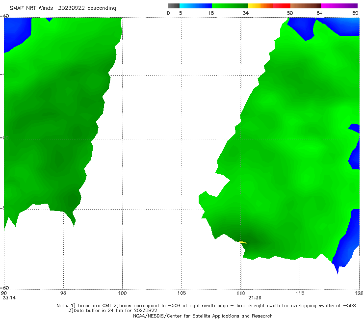This screenshot has height=319, width=363.
Task: Pick the red section of the color bar
Action: [x=282, y=6]
